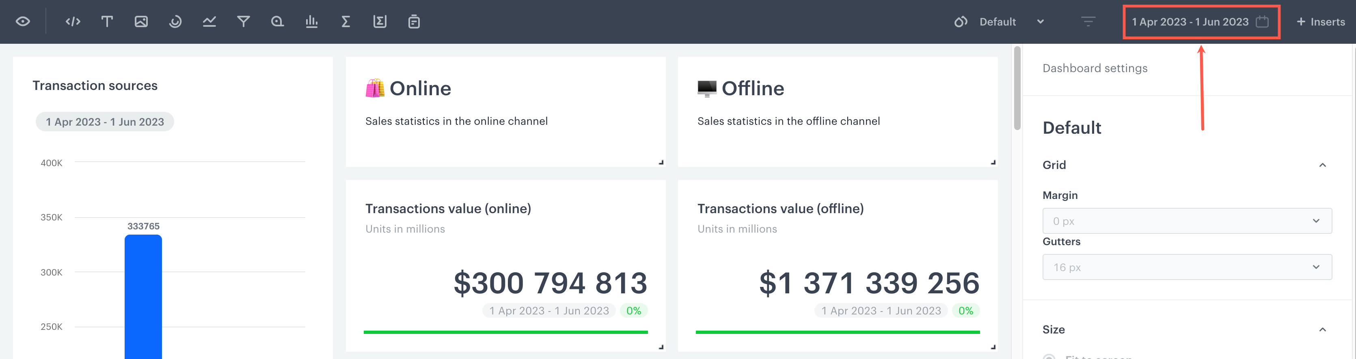Screen dimensions: 1356x359
Task: Click the Inserts button
Action: coord(1321,21)
